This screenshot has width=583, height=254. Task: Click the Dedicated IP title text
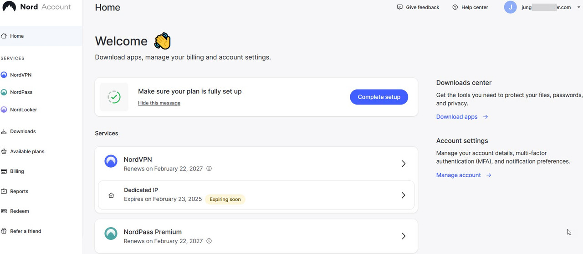pyautogui.click(x=141, y=190)
